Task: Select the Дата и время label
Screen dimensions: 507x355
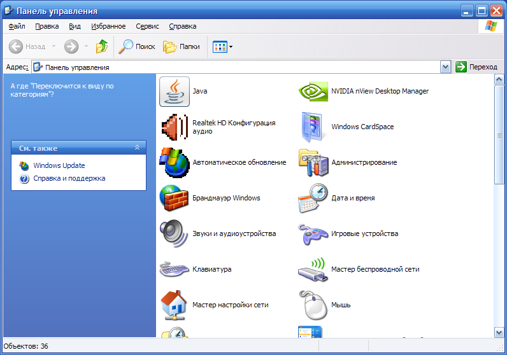Action: pyautogui.click(x=353, y=198)
